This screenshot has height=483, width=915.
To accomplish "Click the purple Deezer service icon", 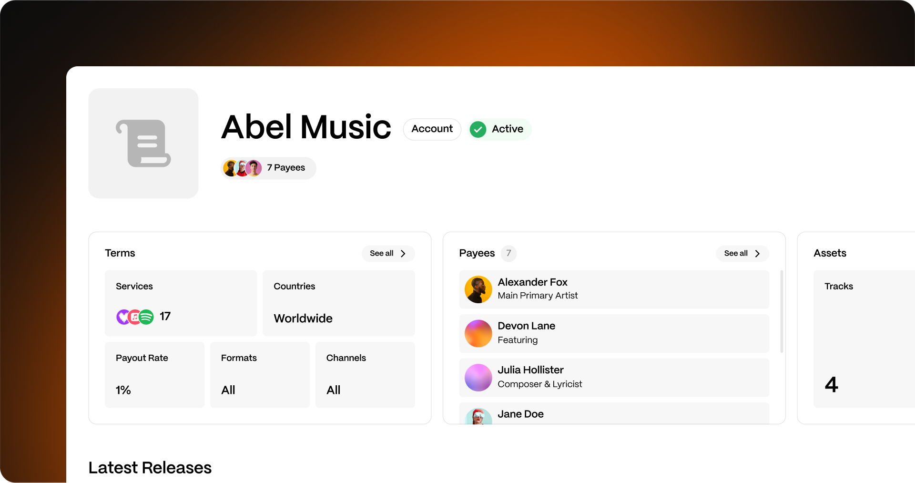I will click(122, 317).
